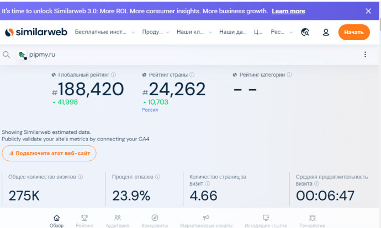Image resolution: width=381 pixels, height=228 pixels.
Task: Open the Россия country link
Action: click(x=150, y=110)
